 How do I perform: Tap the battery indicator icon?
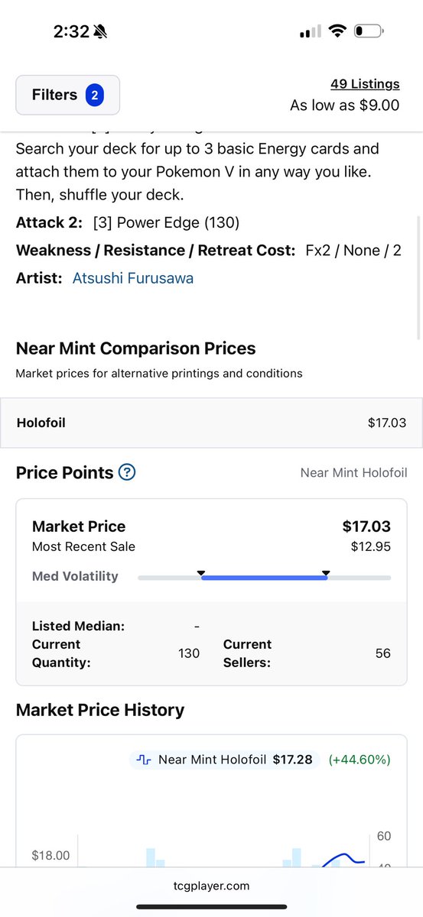369,31
